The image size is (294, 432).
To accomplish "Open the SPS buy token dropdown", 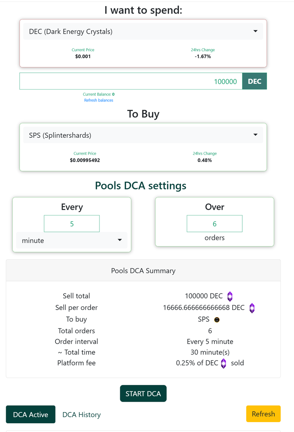I will 143,135.
